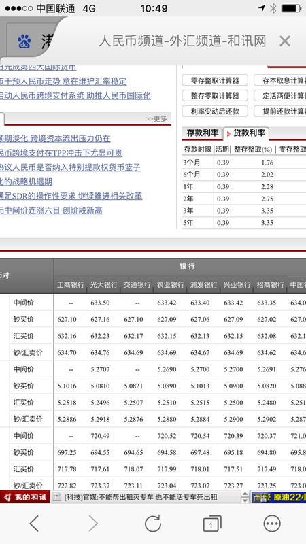Switch to the 贷款利率 tab

246,133
